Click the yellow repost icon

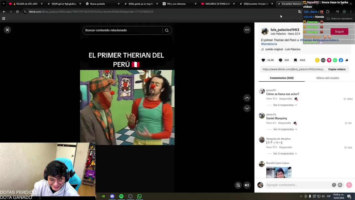click(x=317, y=60)
